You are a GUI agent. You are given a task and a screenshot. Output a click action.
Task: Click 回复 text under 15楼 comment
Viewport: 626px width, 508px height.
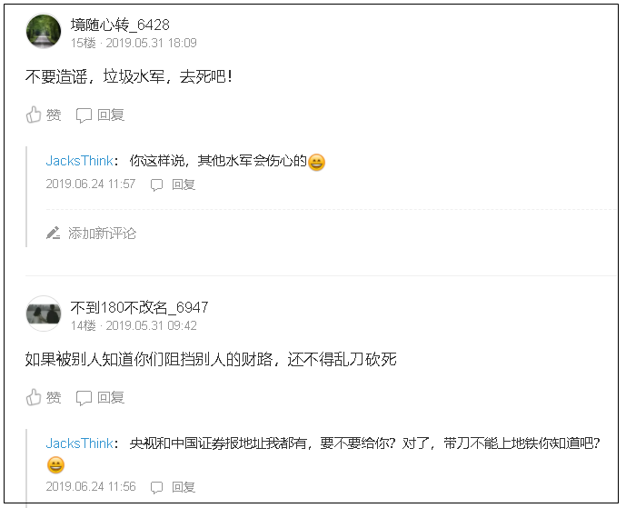point(111,115)
